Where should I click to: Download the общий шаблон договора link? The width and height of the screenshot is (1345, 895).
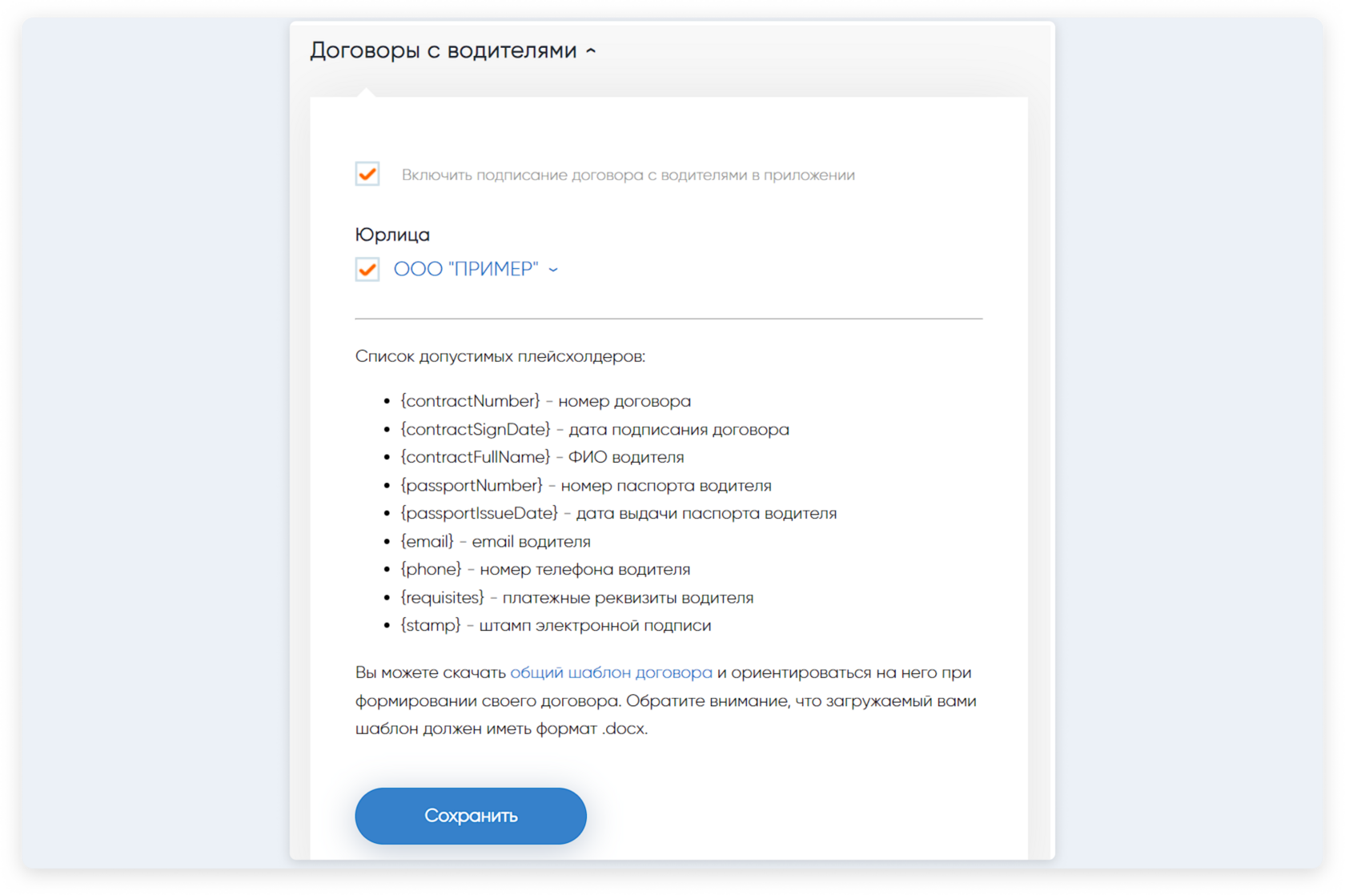coord(611,672)
